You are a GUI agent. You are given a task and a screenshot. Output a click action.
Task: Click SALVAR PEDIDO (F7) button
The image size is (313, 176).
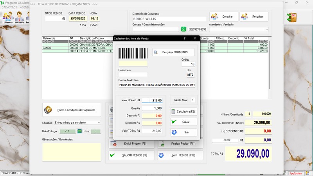131,155
